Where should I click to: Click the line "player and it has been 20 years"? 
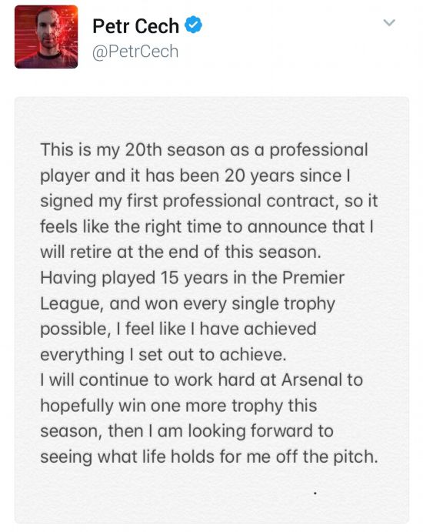click(x=195, y=176)
